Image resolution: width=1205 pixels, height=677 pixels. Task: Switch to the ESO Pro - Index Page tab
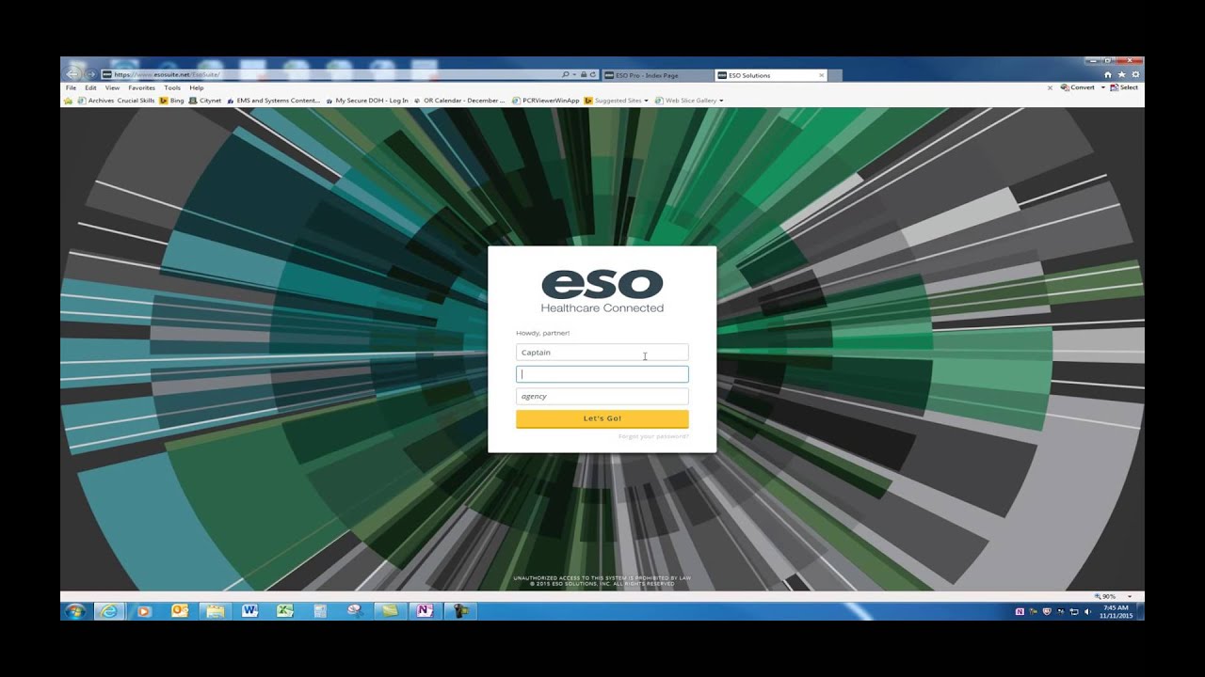657,75
